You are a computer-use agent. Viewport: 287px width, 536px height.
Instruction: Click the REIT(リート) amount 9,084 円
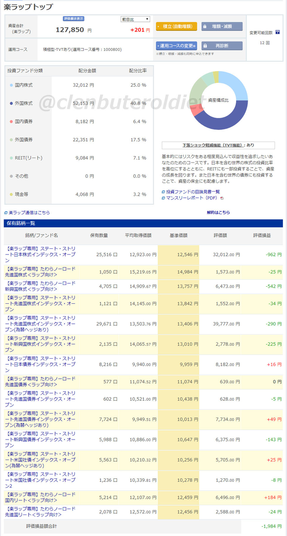(84, 158)
